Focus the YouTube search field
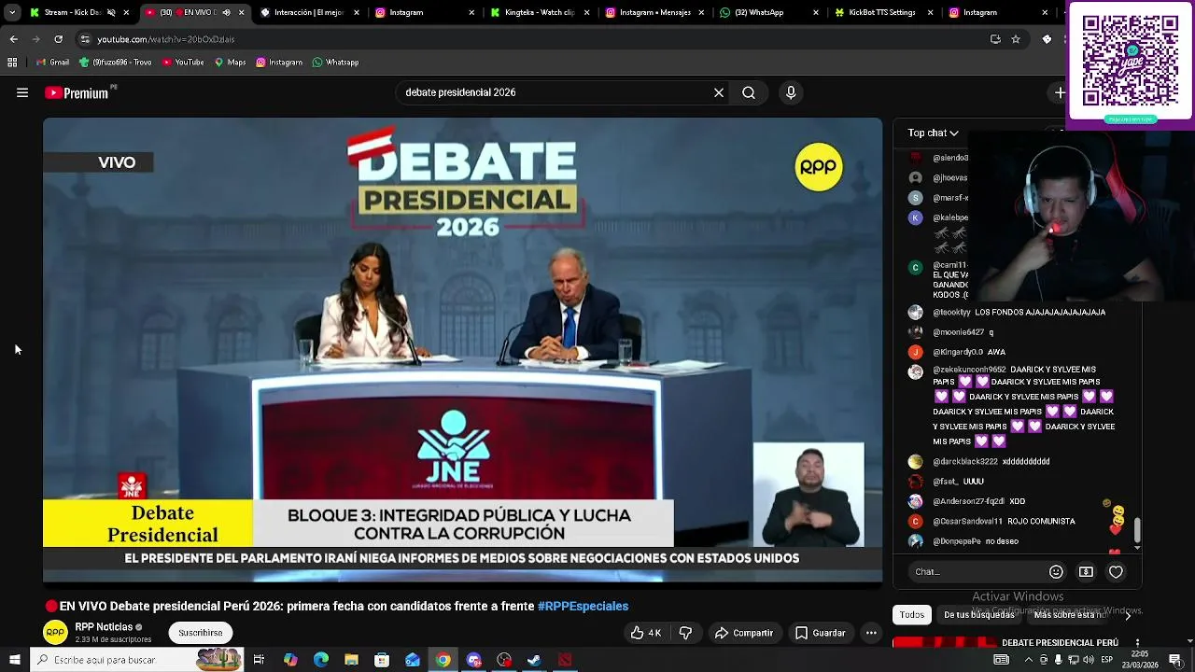Viewport: 1195px width, 672px height. (x=555, y=92)
